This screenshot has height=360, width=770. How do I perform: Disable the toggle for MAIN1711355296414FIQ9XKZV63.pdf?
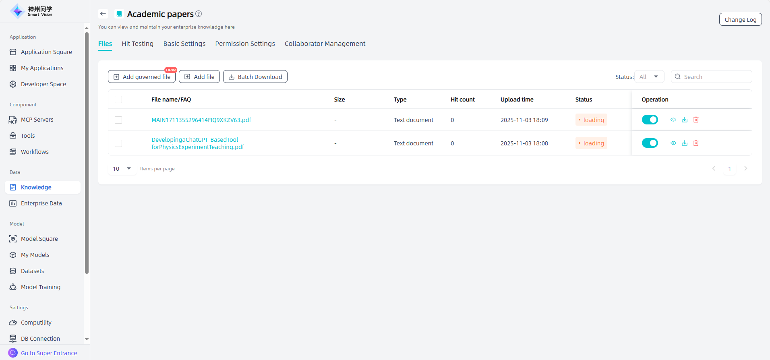[x=650, y=120]
